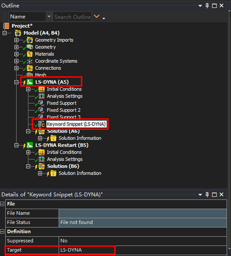
Task: Expand Solution Information under Solution (B6)
Action: point(40,173)
